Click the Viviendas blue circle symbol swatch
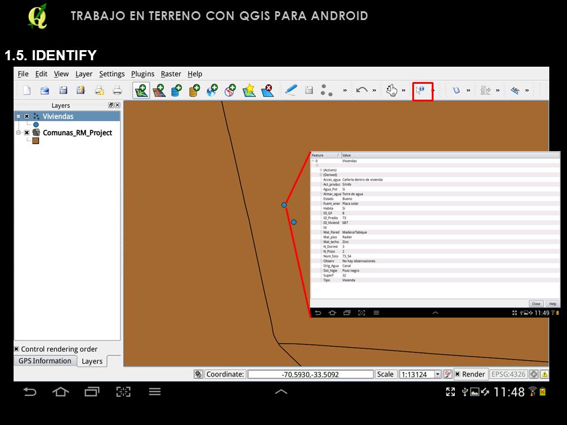This screenshot has height=425, width=567. (x=36, y=125)
